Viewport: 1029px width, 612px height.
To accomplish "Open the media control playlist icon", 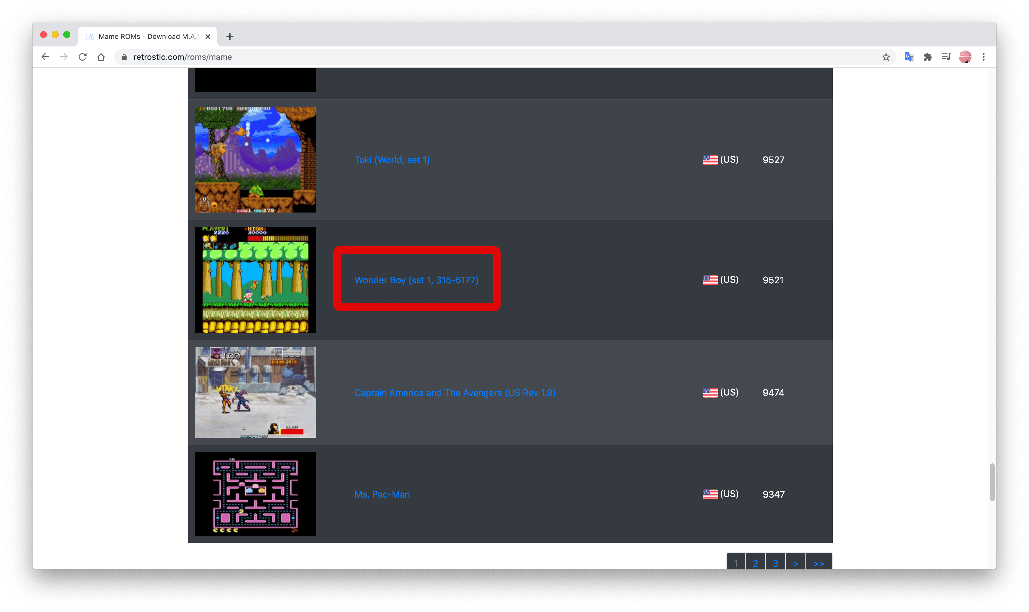I will 946,57.
